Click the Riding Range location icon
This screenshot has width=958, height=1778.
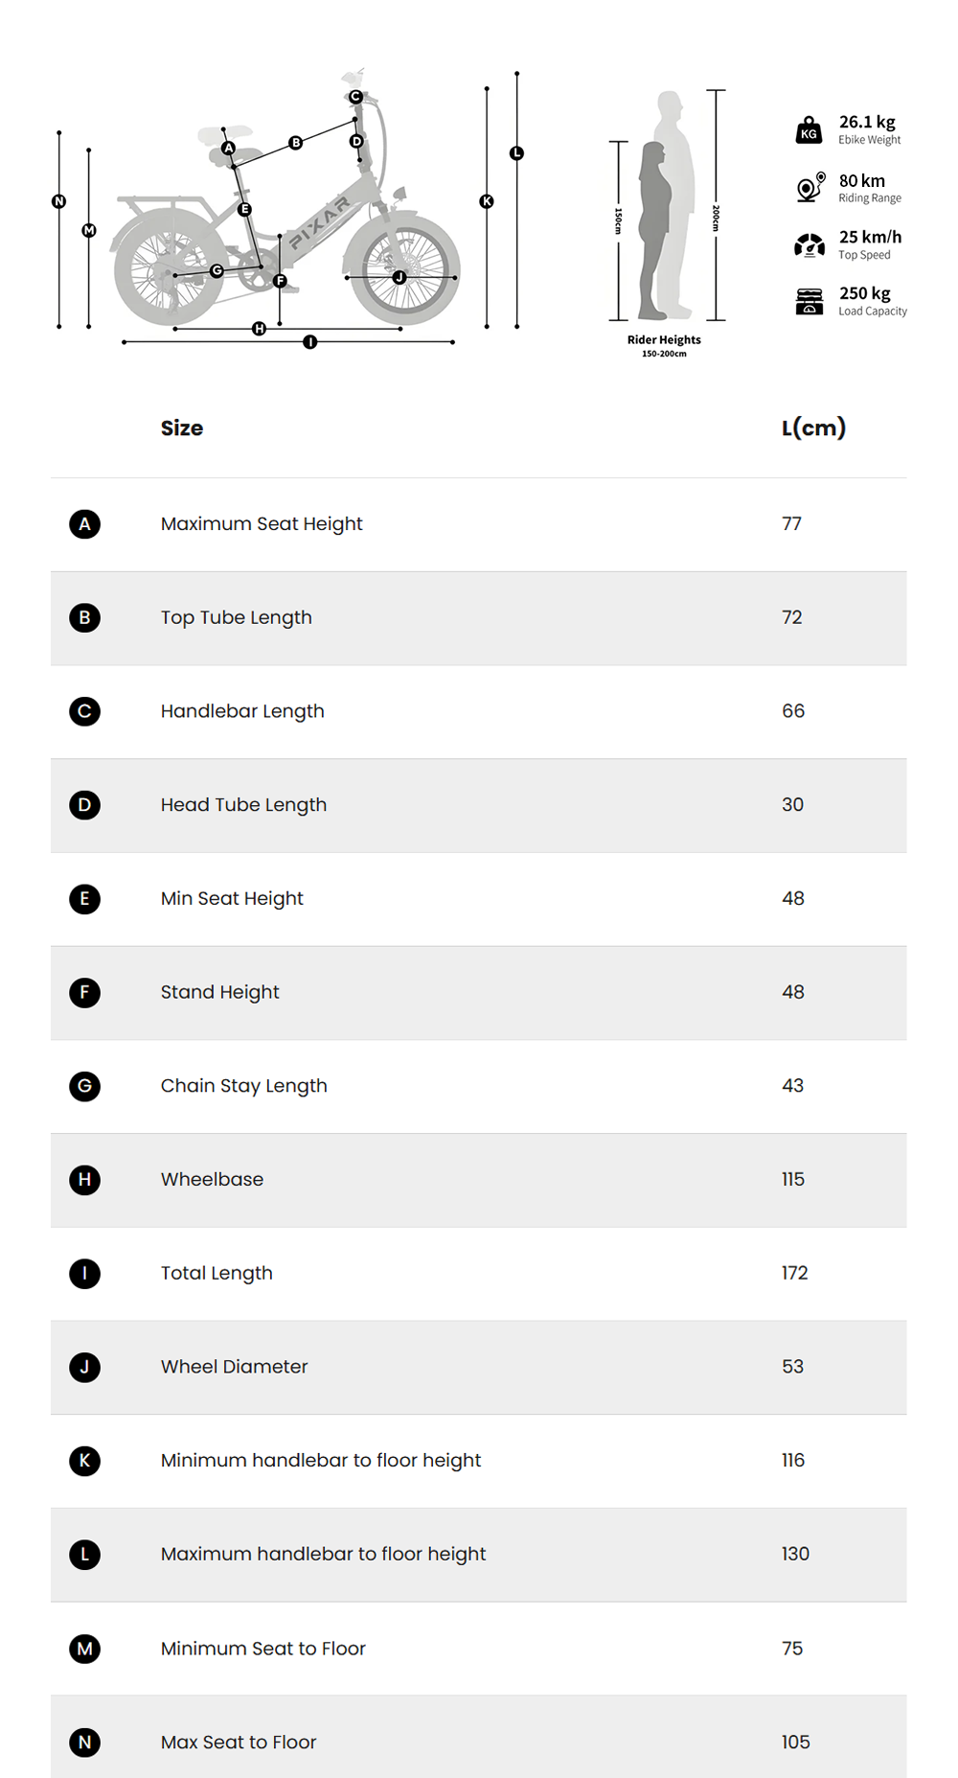click(x=810, y=187)
